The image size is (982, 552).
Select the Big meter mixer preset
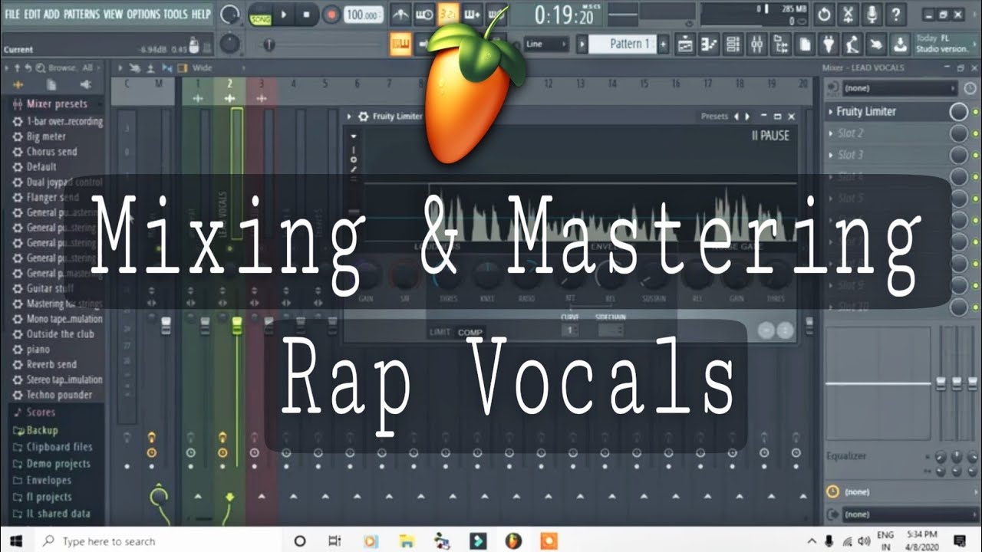click(46, 136)
